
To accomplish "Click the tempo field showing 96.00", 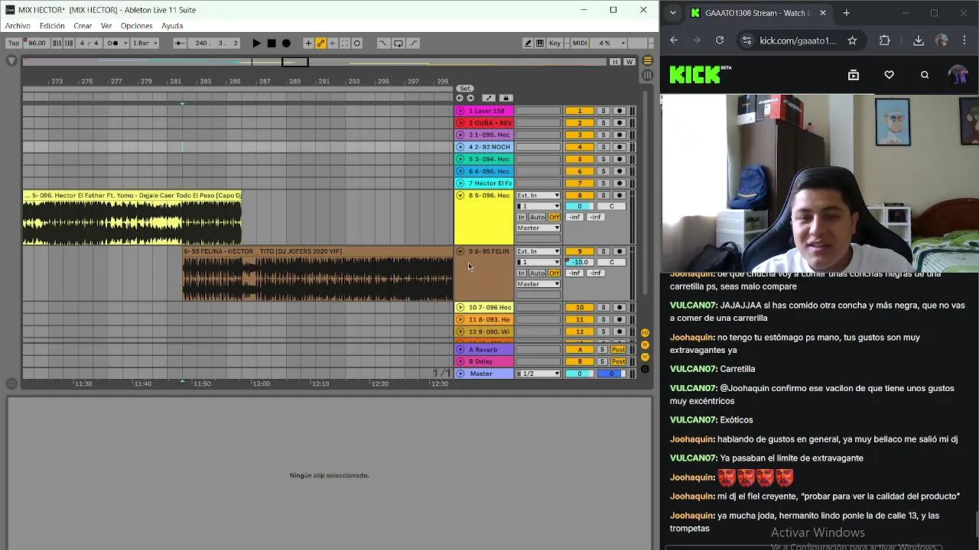I will (x=36, y=44).
